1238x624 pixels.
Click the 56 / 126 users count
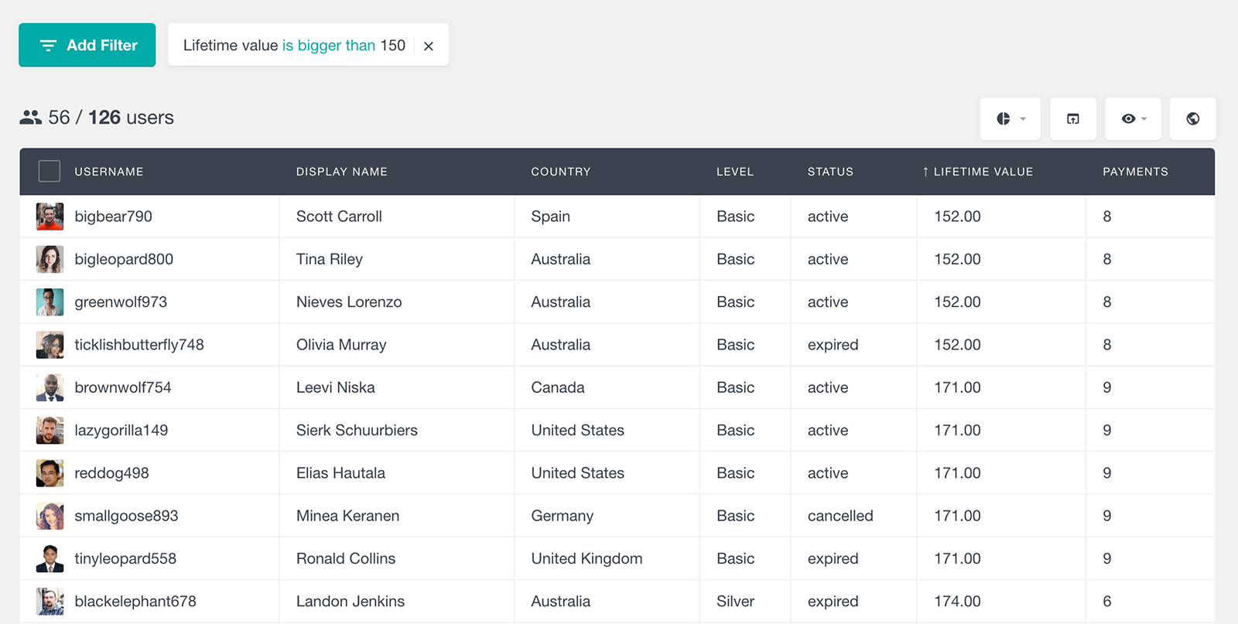pos(97,118)
